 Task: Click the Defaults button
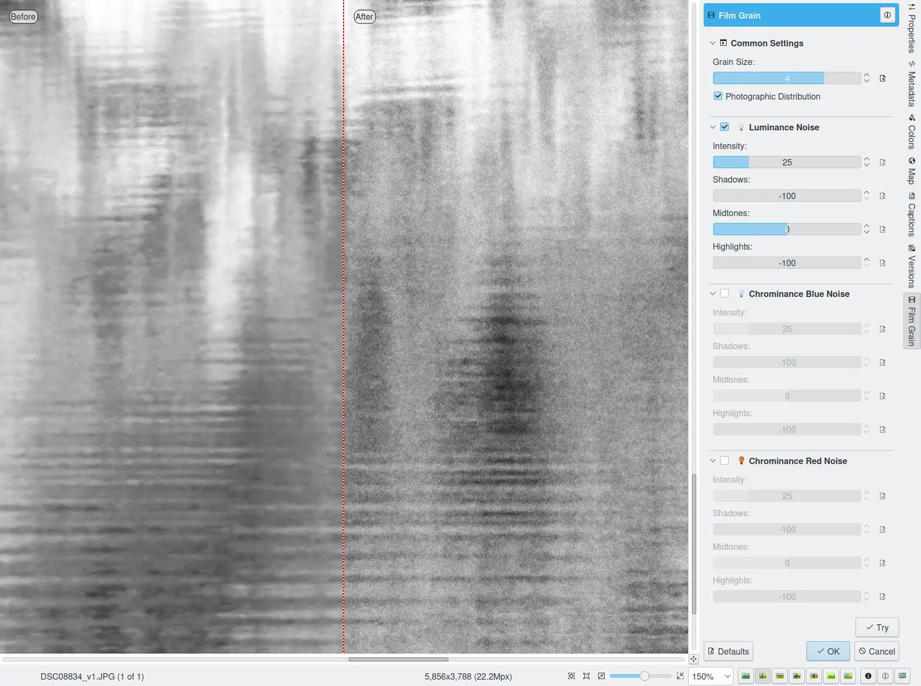pyautogui.click(x=728, y=651)
